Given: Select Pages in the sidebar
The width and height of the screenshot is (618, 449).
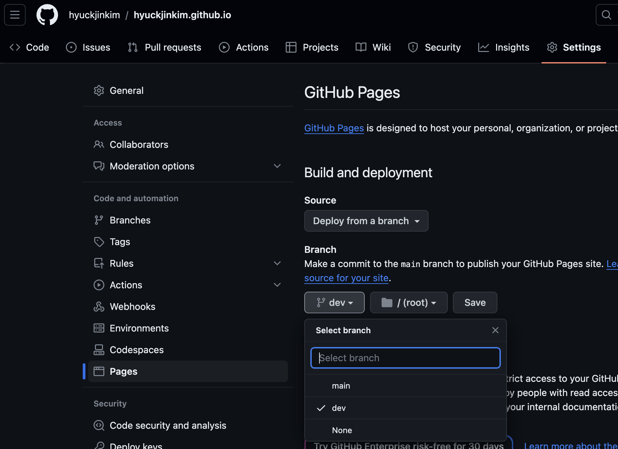Looking at the screenshot, I should 188,371.
